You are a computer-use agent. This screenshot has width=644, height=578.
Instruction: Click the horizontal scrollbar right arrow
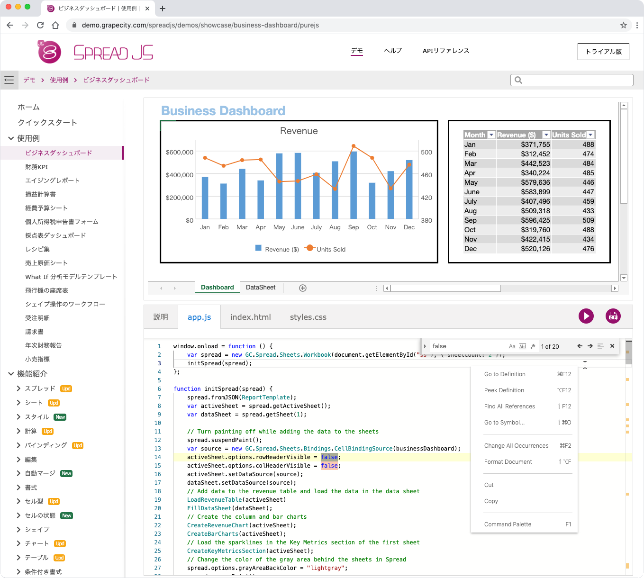pos(615,288)
